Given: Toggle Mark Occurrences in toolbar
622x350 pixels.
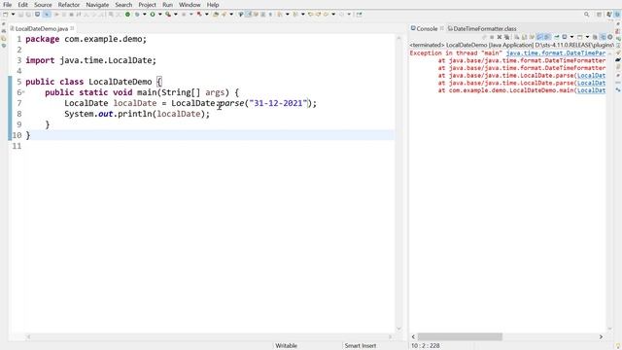Looking at the screenshot, I should [249, 15].
